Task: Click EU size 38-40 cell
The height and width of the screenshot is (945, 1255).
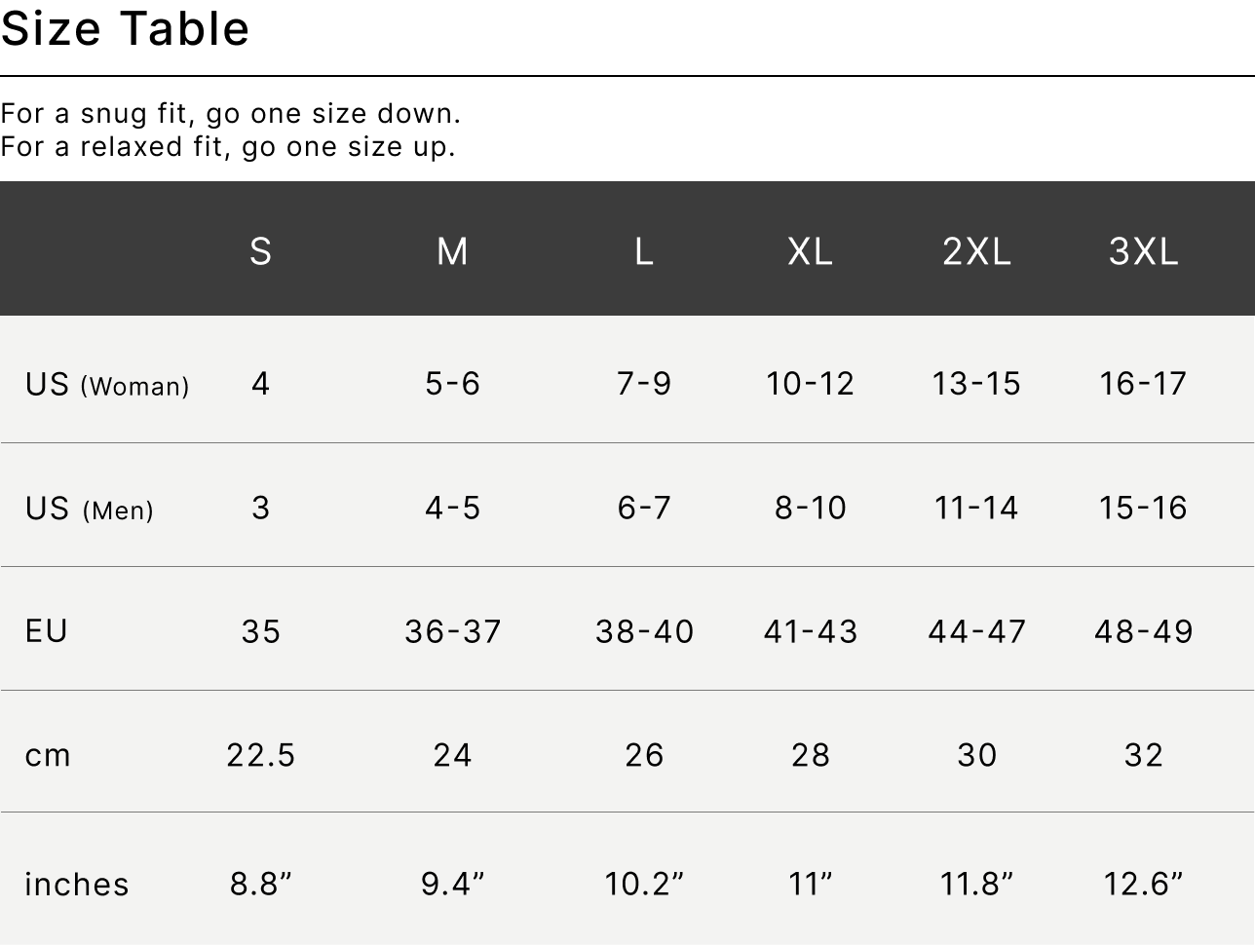Action: point(644,631)
